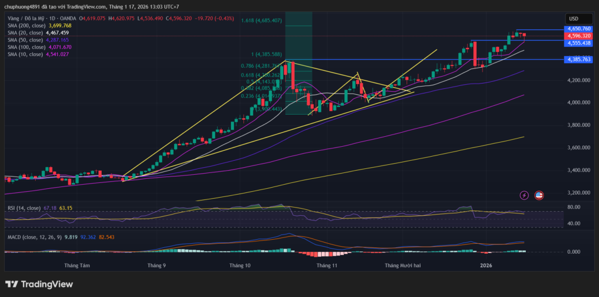The height and width of the screenshot is (297, 599).
Task: Select the MACD (close, 12, 26, 9) legend
Action: pos(33,238)
